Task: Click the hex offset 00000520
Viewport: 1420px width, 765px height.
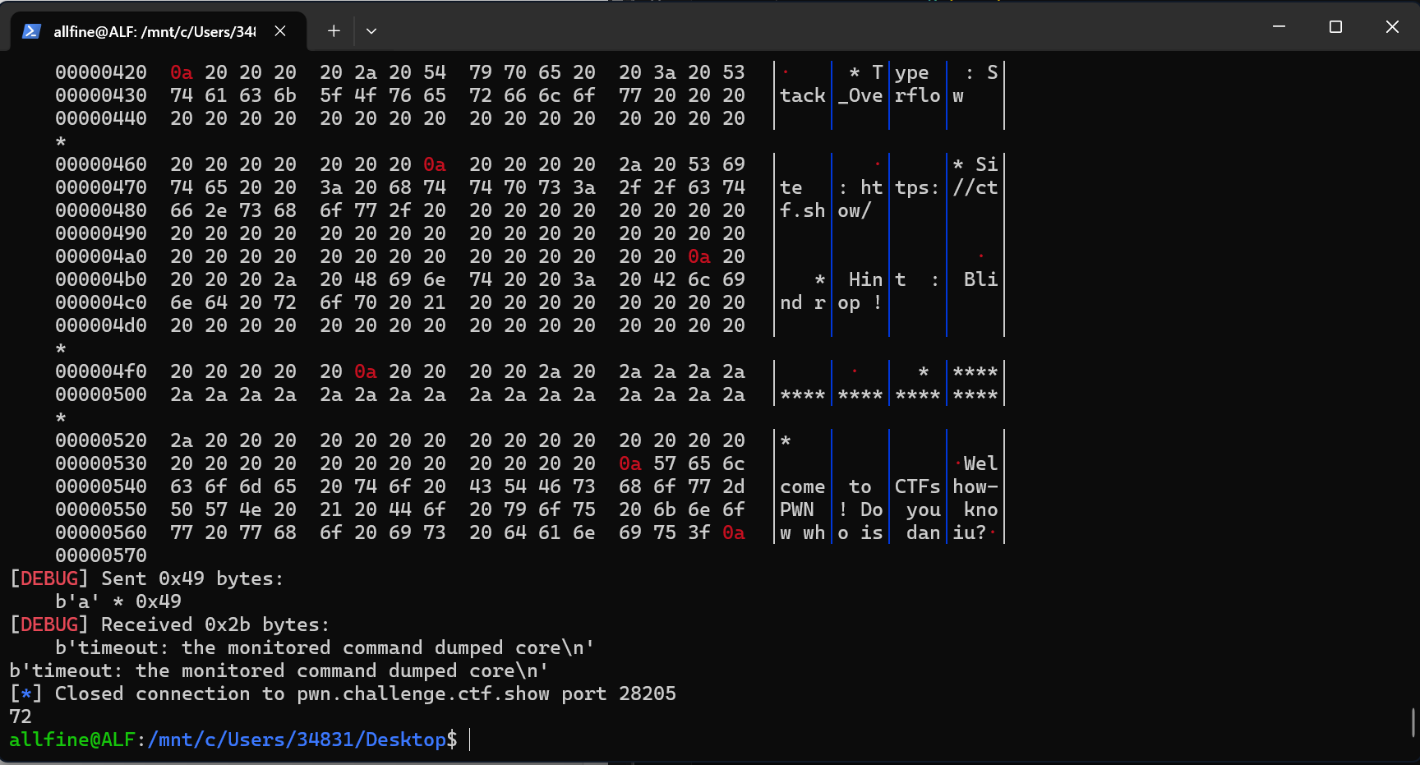Action: [x=101, y=440]
